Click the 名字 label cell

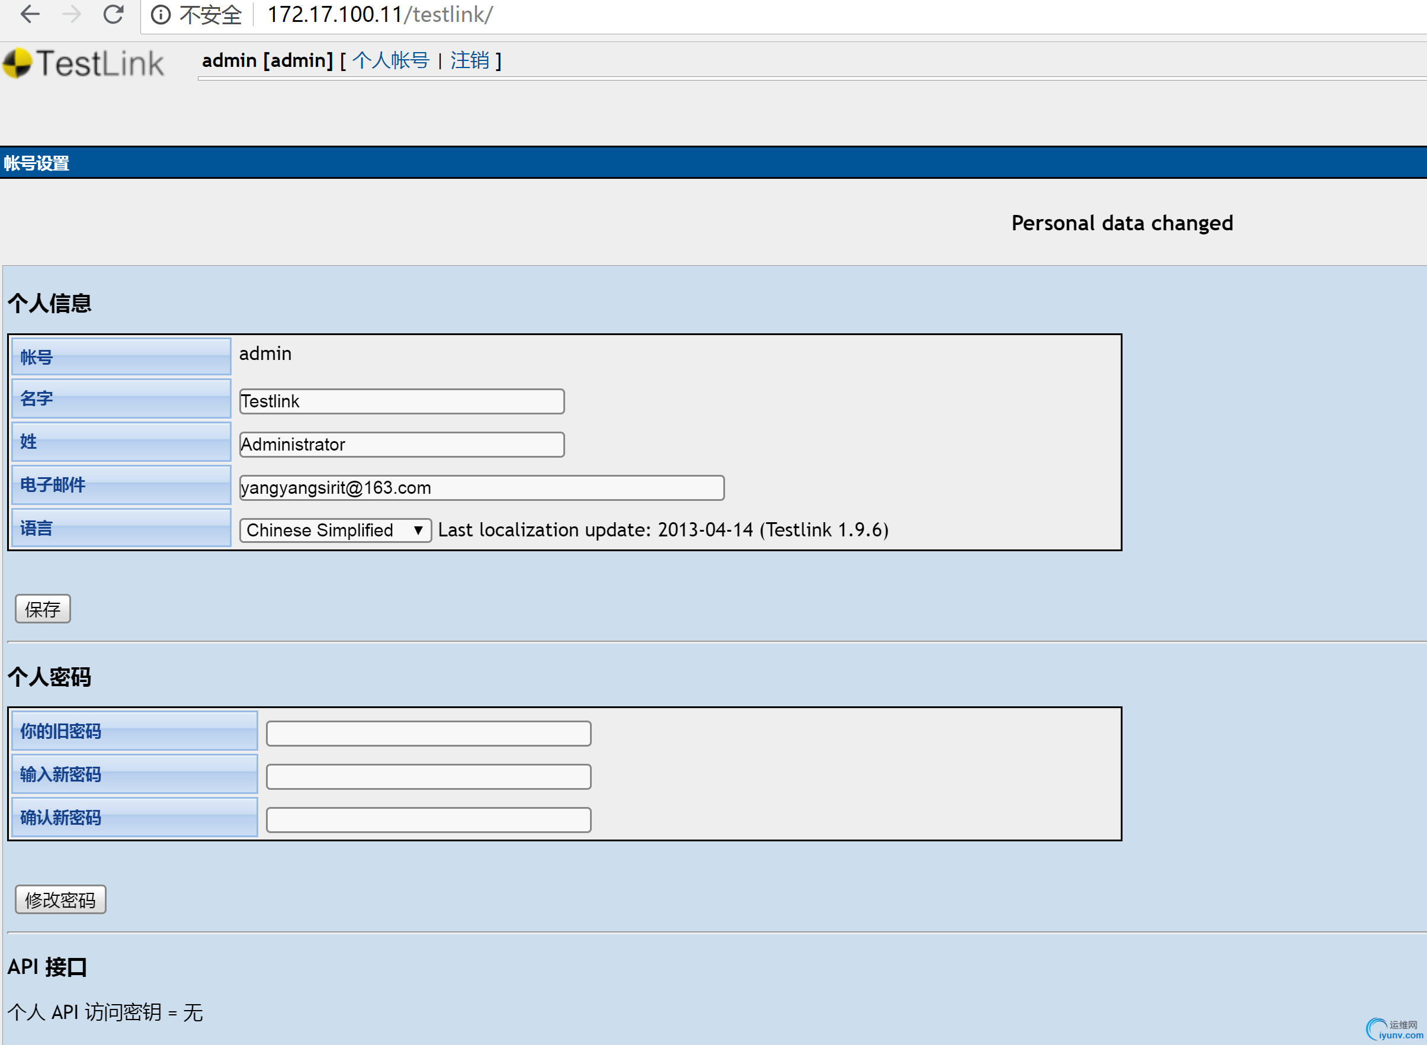tap(121, 398)
